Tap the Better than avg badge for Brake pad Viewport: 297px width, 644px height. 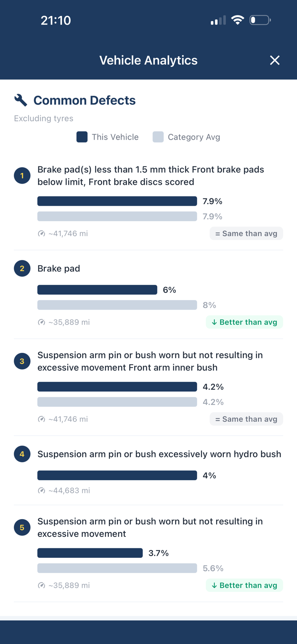pos(244,322)
